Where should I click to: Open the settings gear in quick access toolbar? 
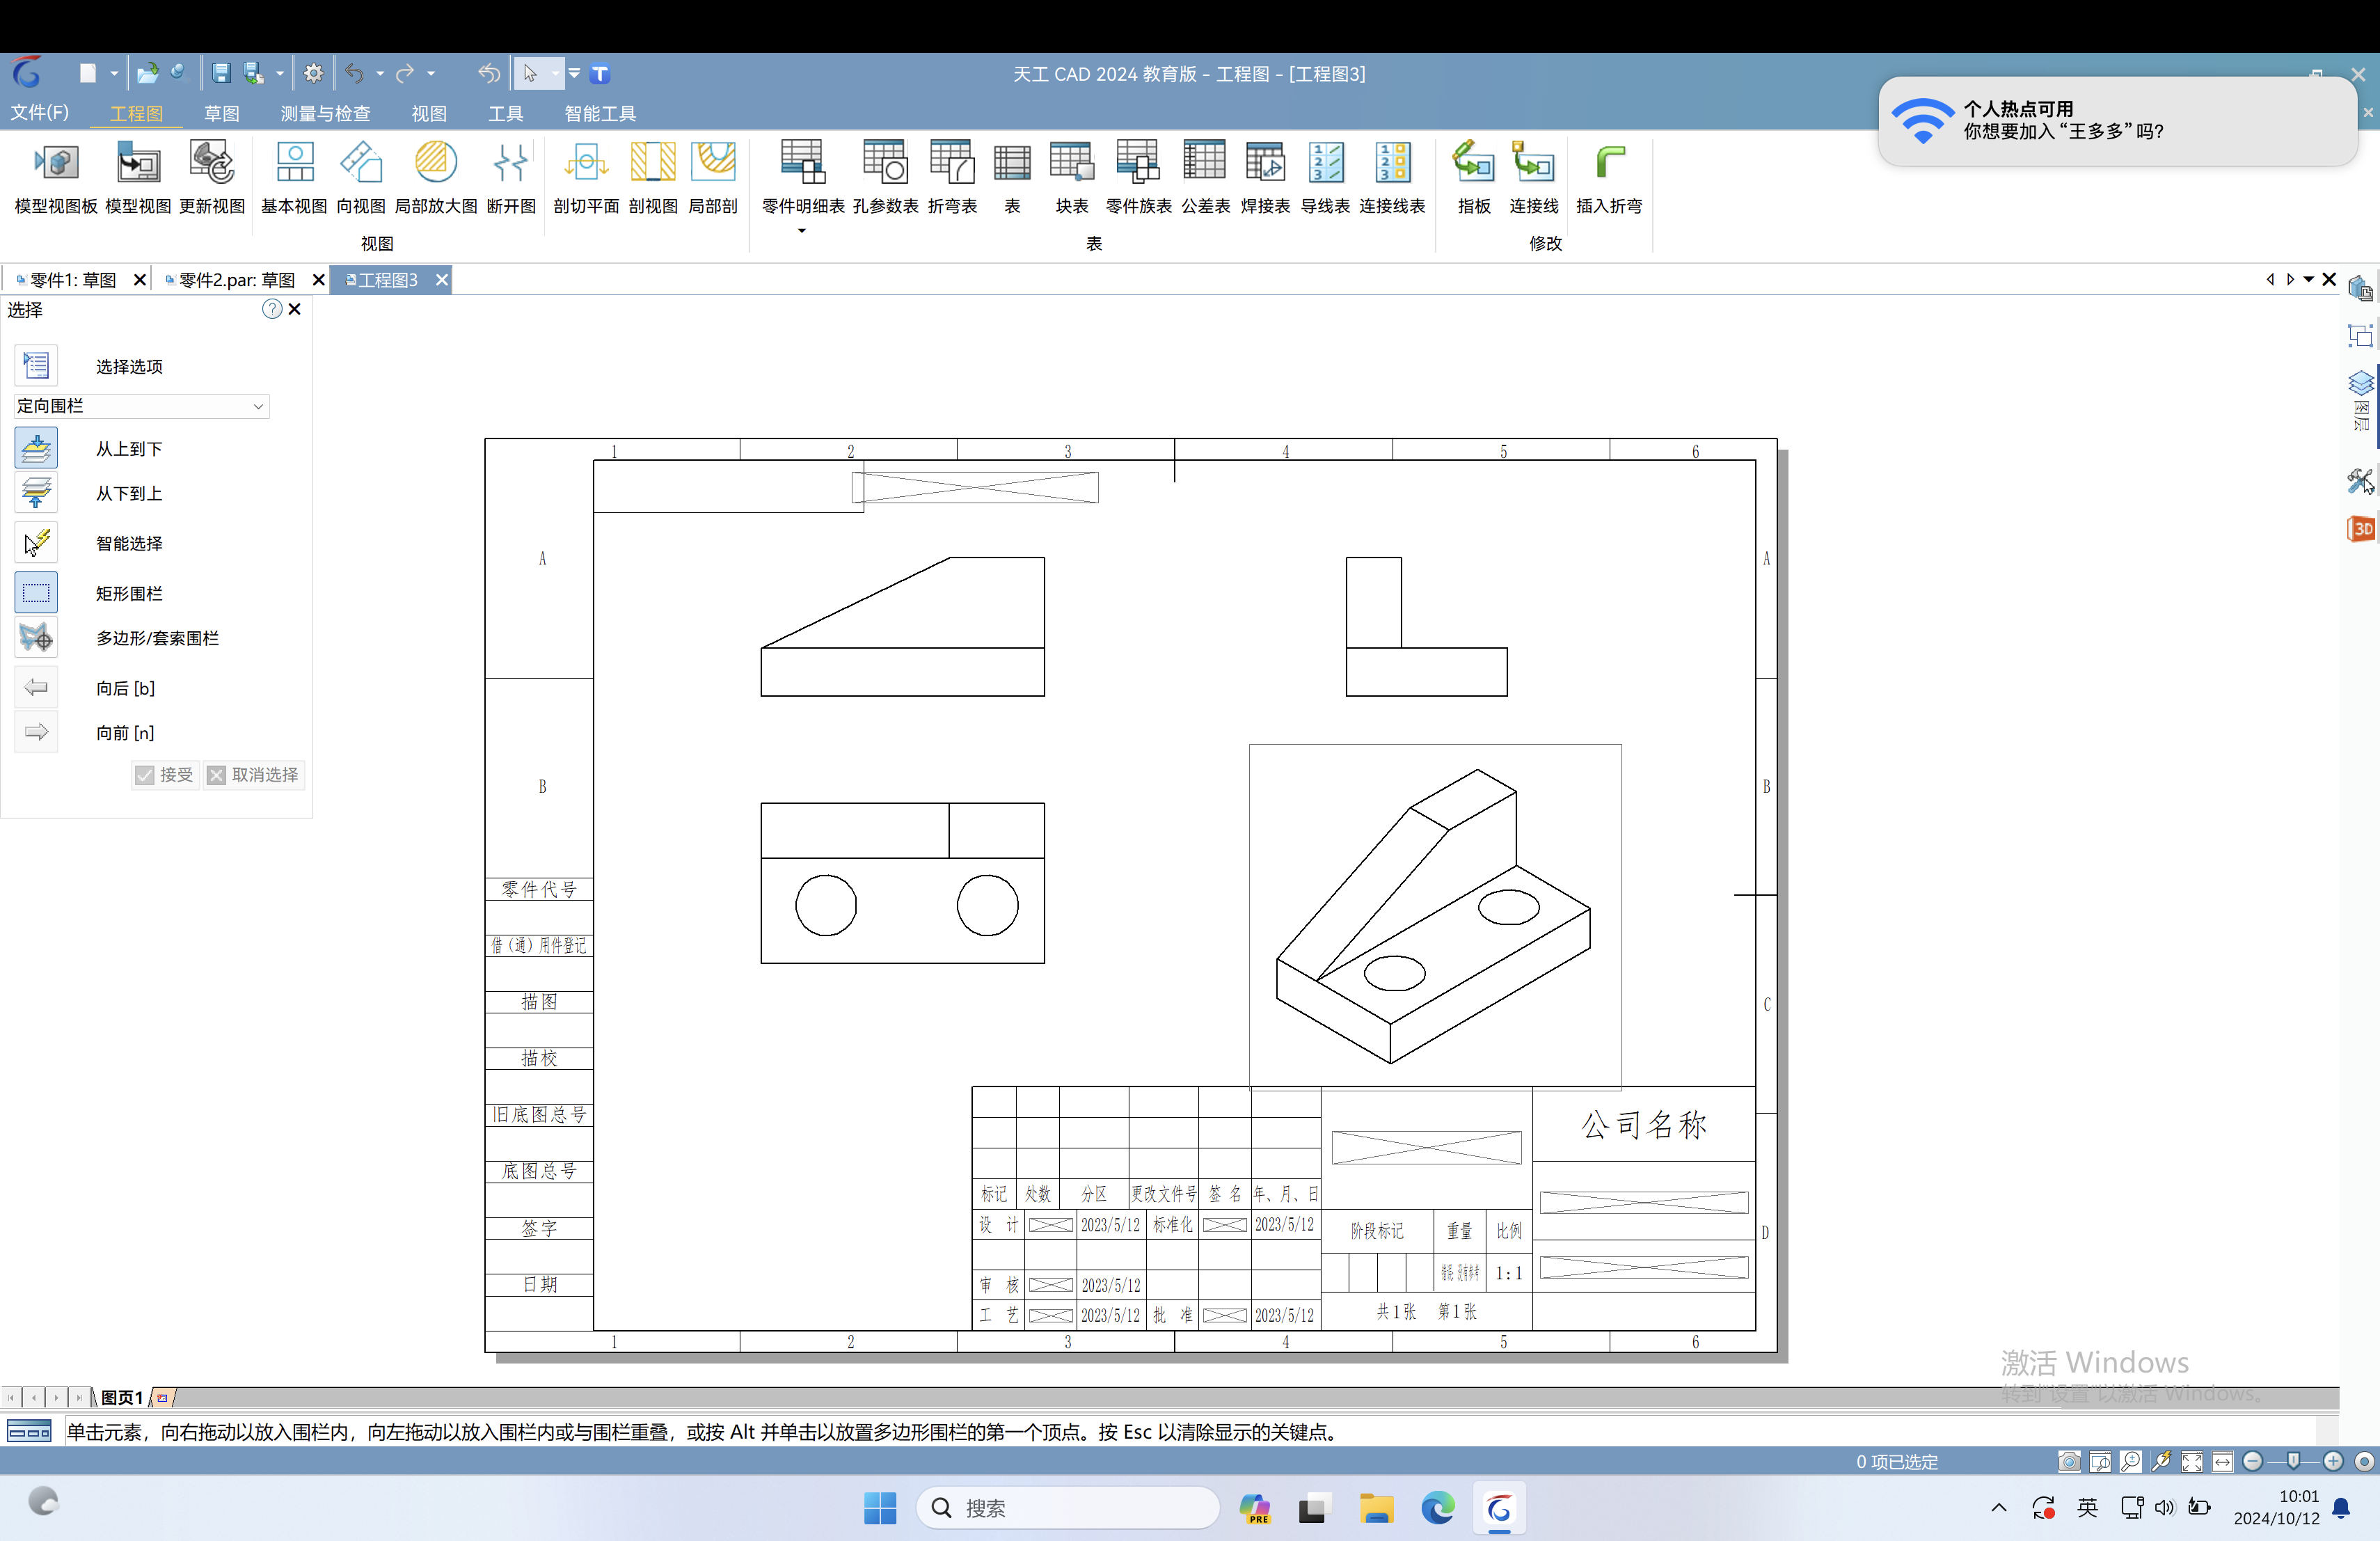tap(314, 73)
